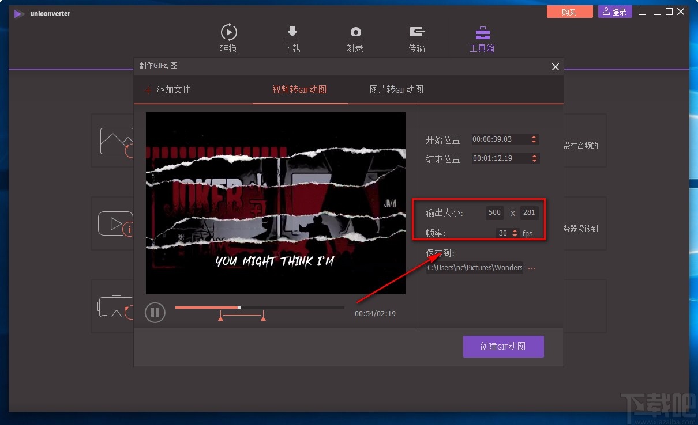
Task: Open the 刻录 (Burn) module
Action: click(355, 37)
